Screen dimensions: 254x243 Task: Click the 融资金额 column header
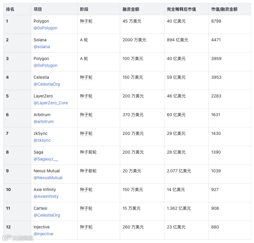(x=131, y=9)
